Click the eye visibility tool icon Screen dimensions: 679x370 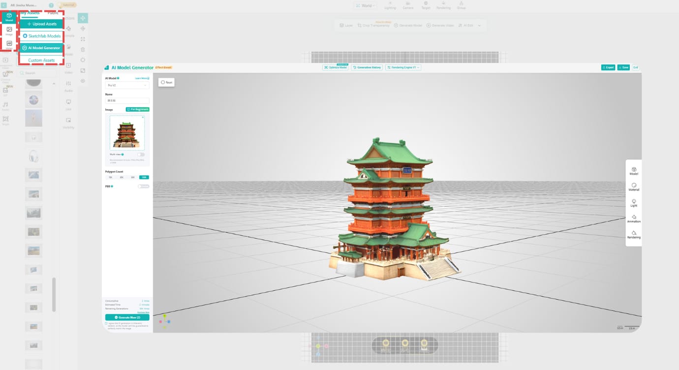tap(83, 81)
